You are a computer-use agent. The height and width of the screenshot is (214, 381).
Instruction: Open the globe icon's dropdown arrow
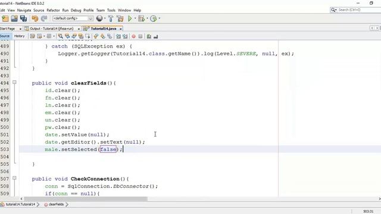(x=105, y=18)
